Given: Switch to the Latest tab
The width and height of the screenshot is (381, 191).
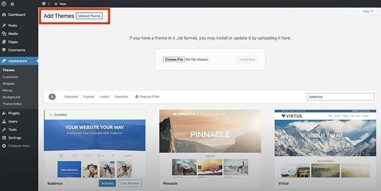Looking at the screenshot, I should (104, 97).
